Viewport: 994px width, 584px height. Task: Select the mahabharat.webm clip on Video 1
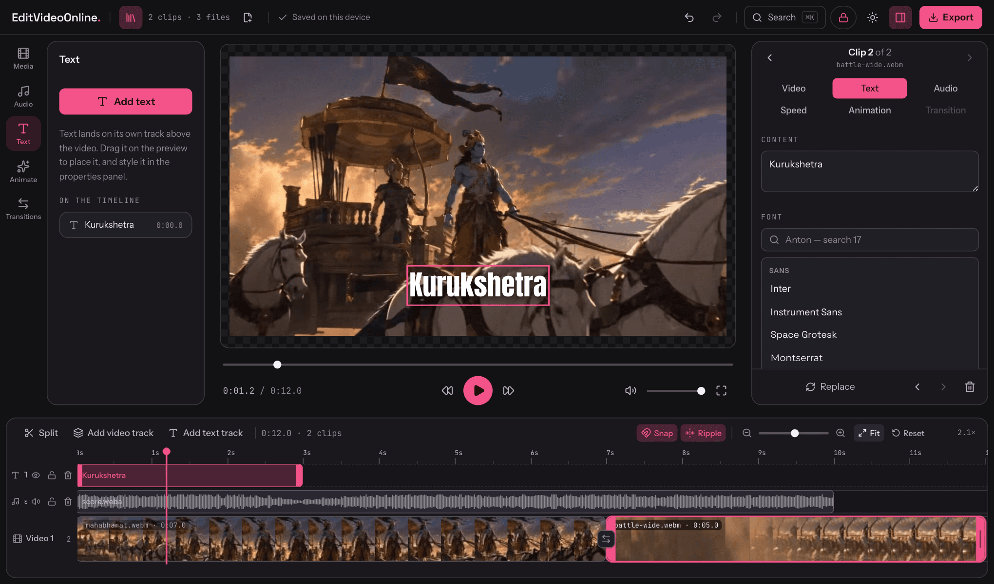pyautogui.click(x=341, y=539)
